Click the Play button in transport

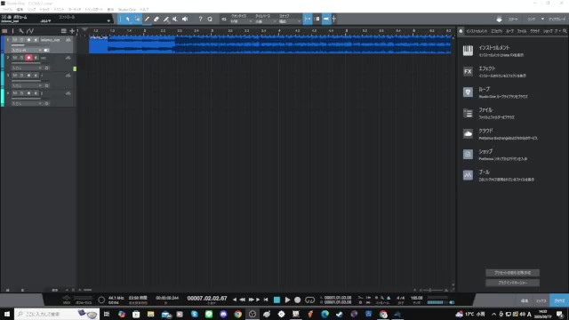tap(287, 300)
